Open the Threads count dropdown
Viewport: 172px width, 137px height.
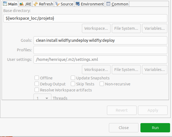pyautogui.click(x=42, y=97)
